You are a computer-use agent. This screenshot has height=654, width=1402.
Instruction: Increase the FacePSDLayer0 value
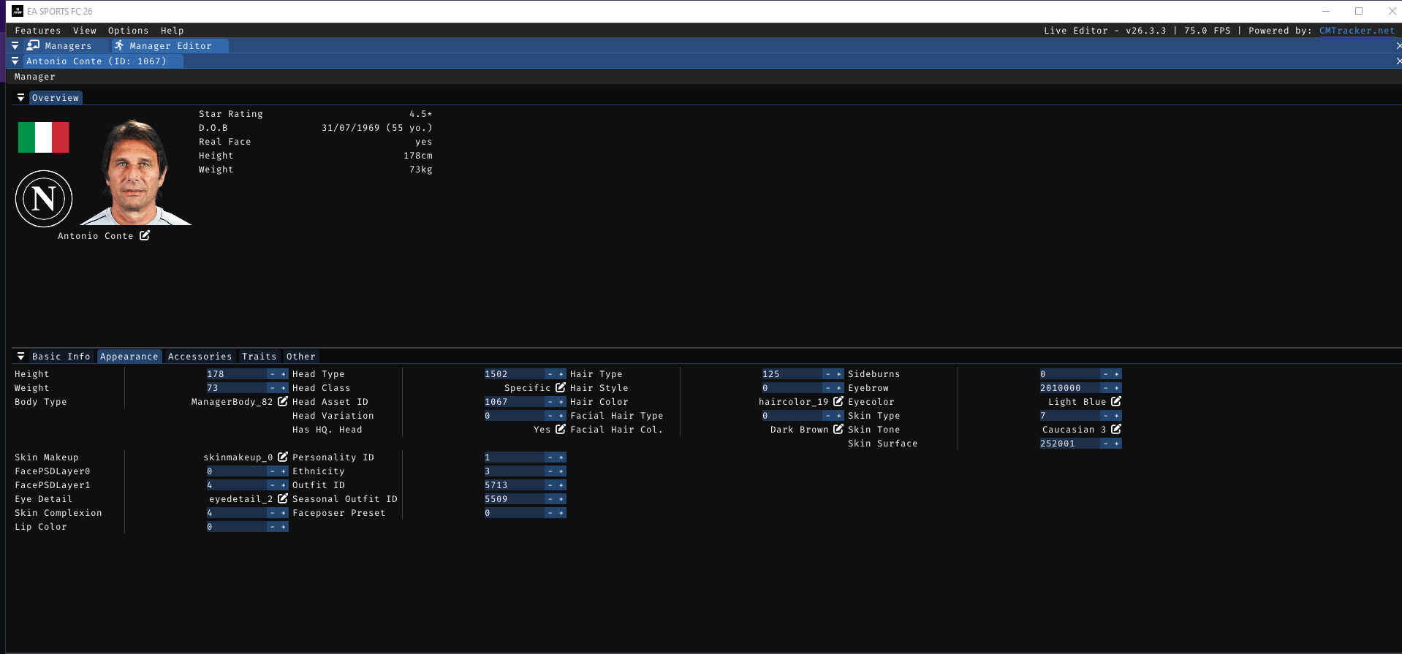[x=284, y=471]
